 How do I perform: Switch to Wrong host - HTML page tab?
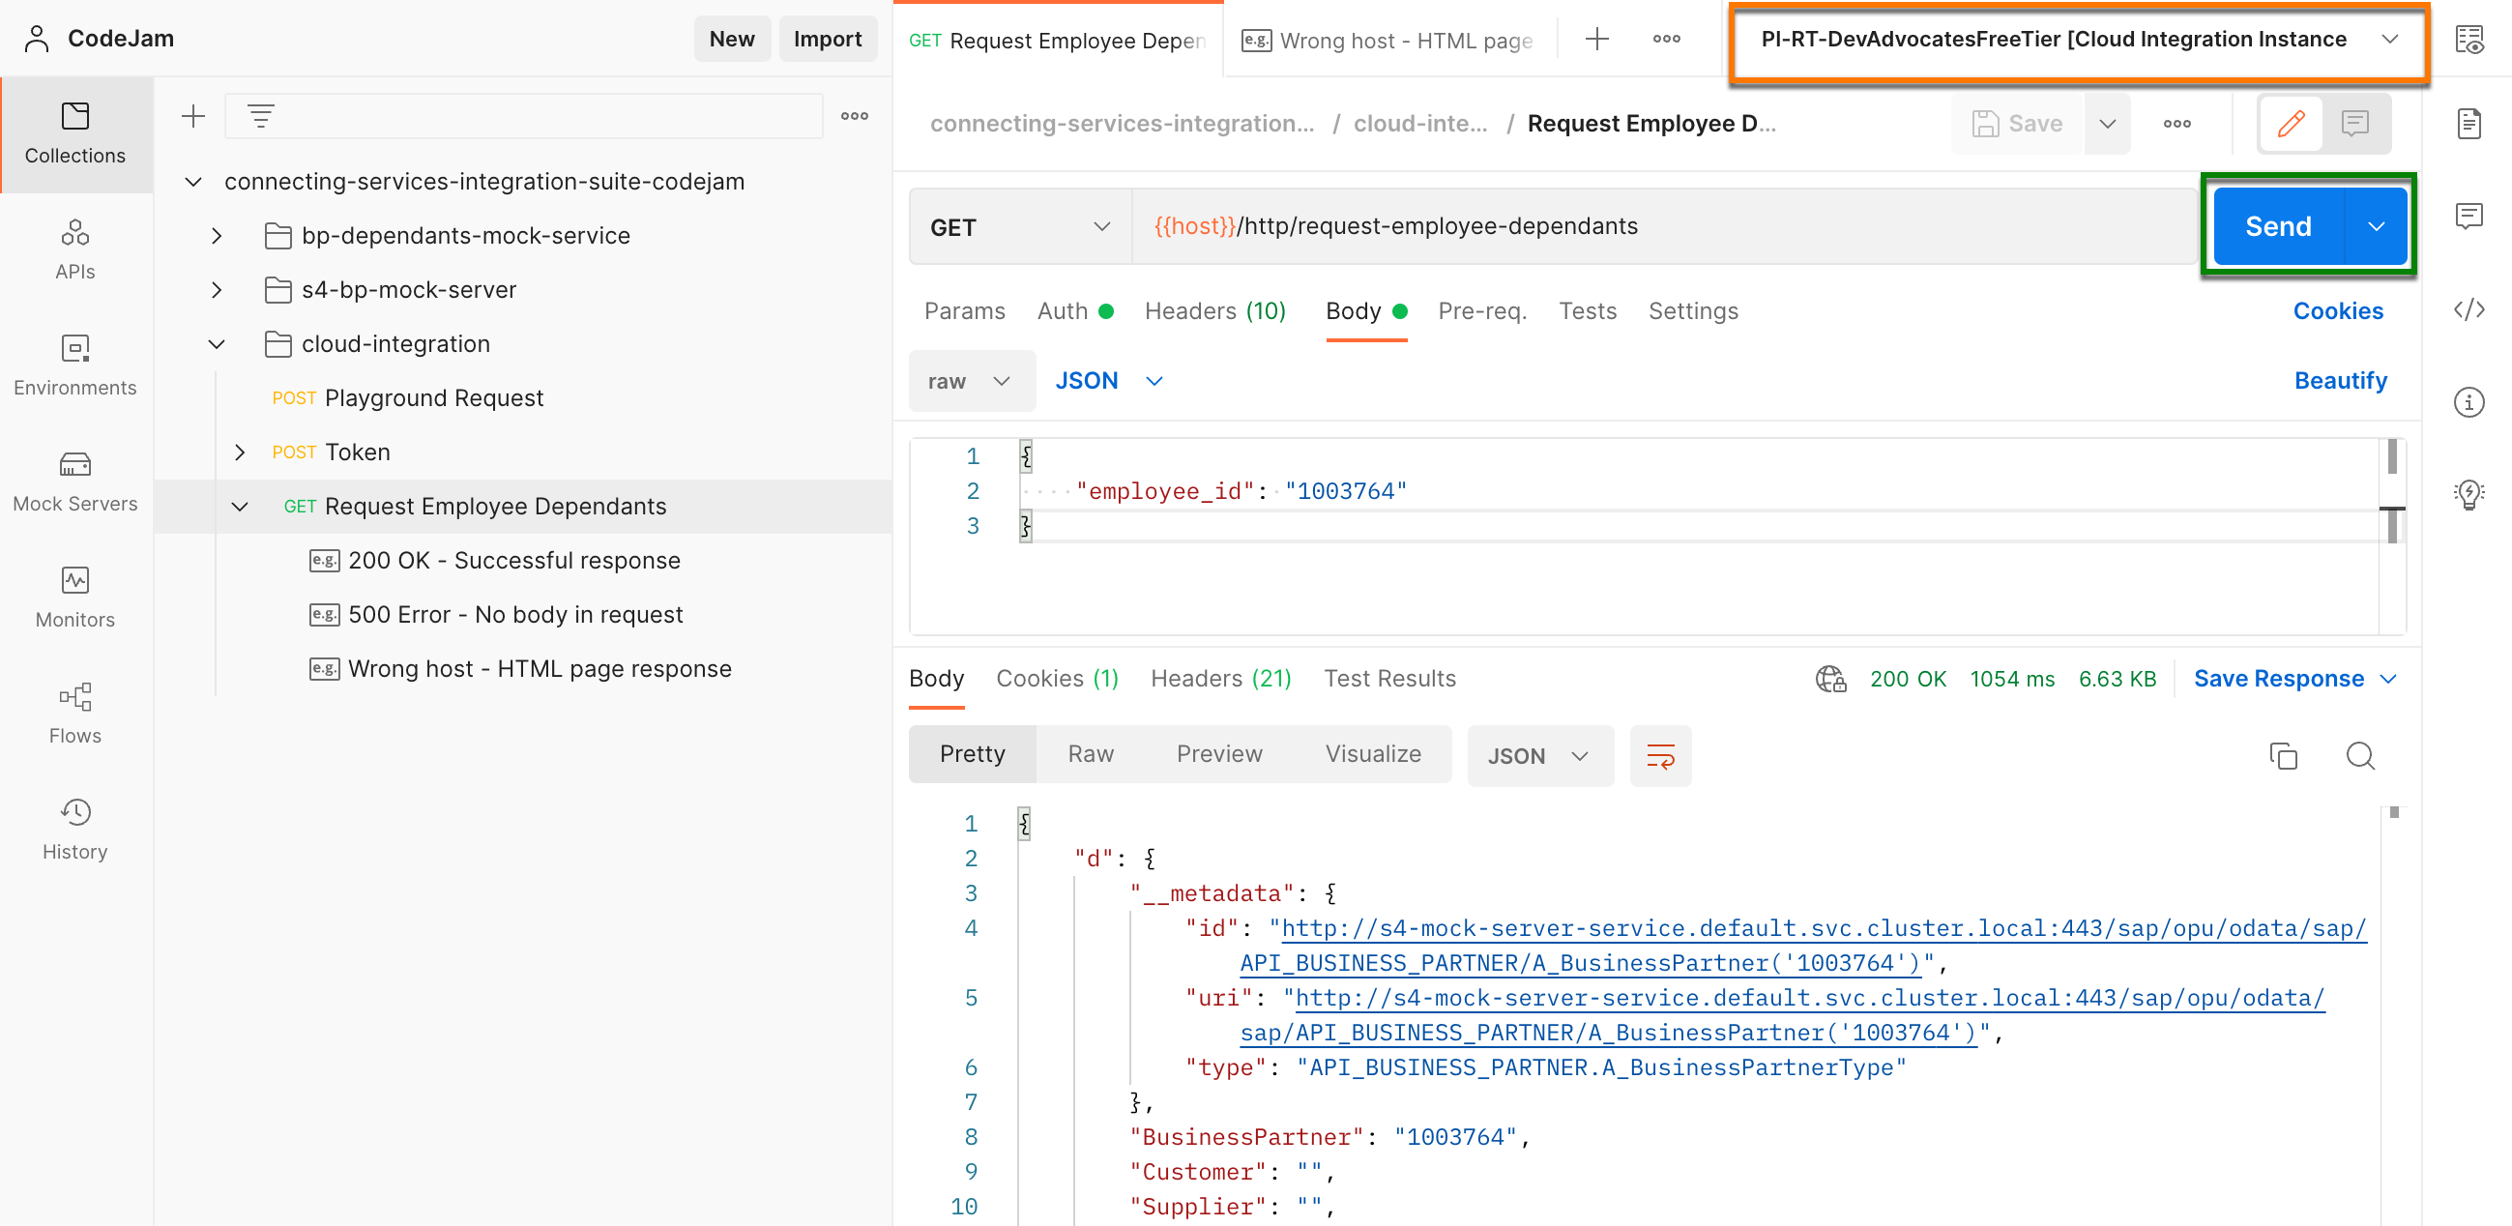pos(1387,40)
